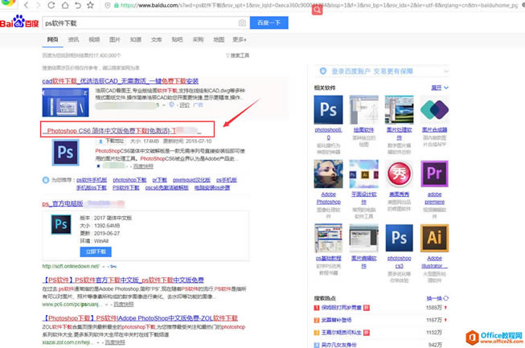Click the Baidu logo
Image resolution: width=525 pixels, height=348 pixels.
[x=19, y=22]
